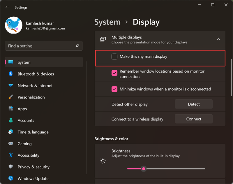233x184 pixels.
Task: Click the back arrow in Settings
Action: 7,7
